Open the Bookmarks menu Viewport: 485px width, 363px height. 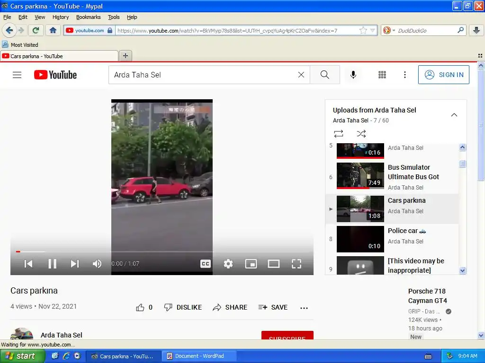pyautogui.click(x=89, y=17)
